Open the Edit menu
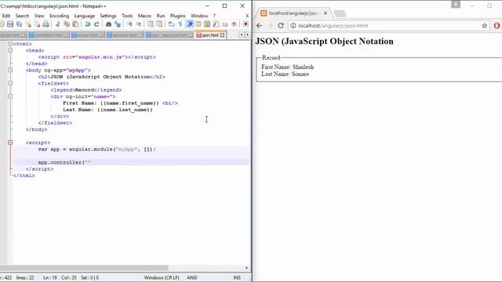This screenshot has width=502, height=282. point(6,16)
